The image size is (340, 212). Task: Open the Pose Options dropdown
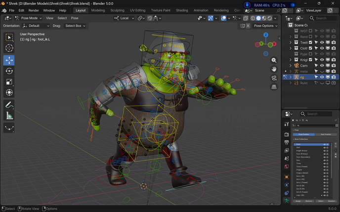266,26
